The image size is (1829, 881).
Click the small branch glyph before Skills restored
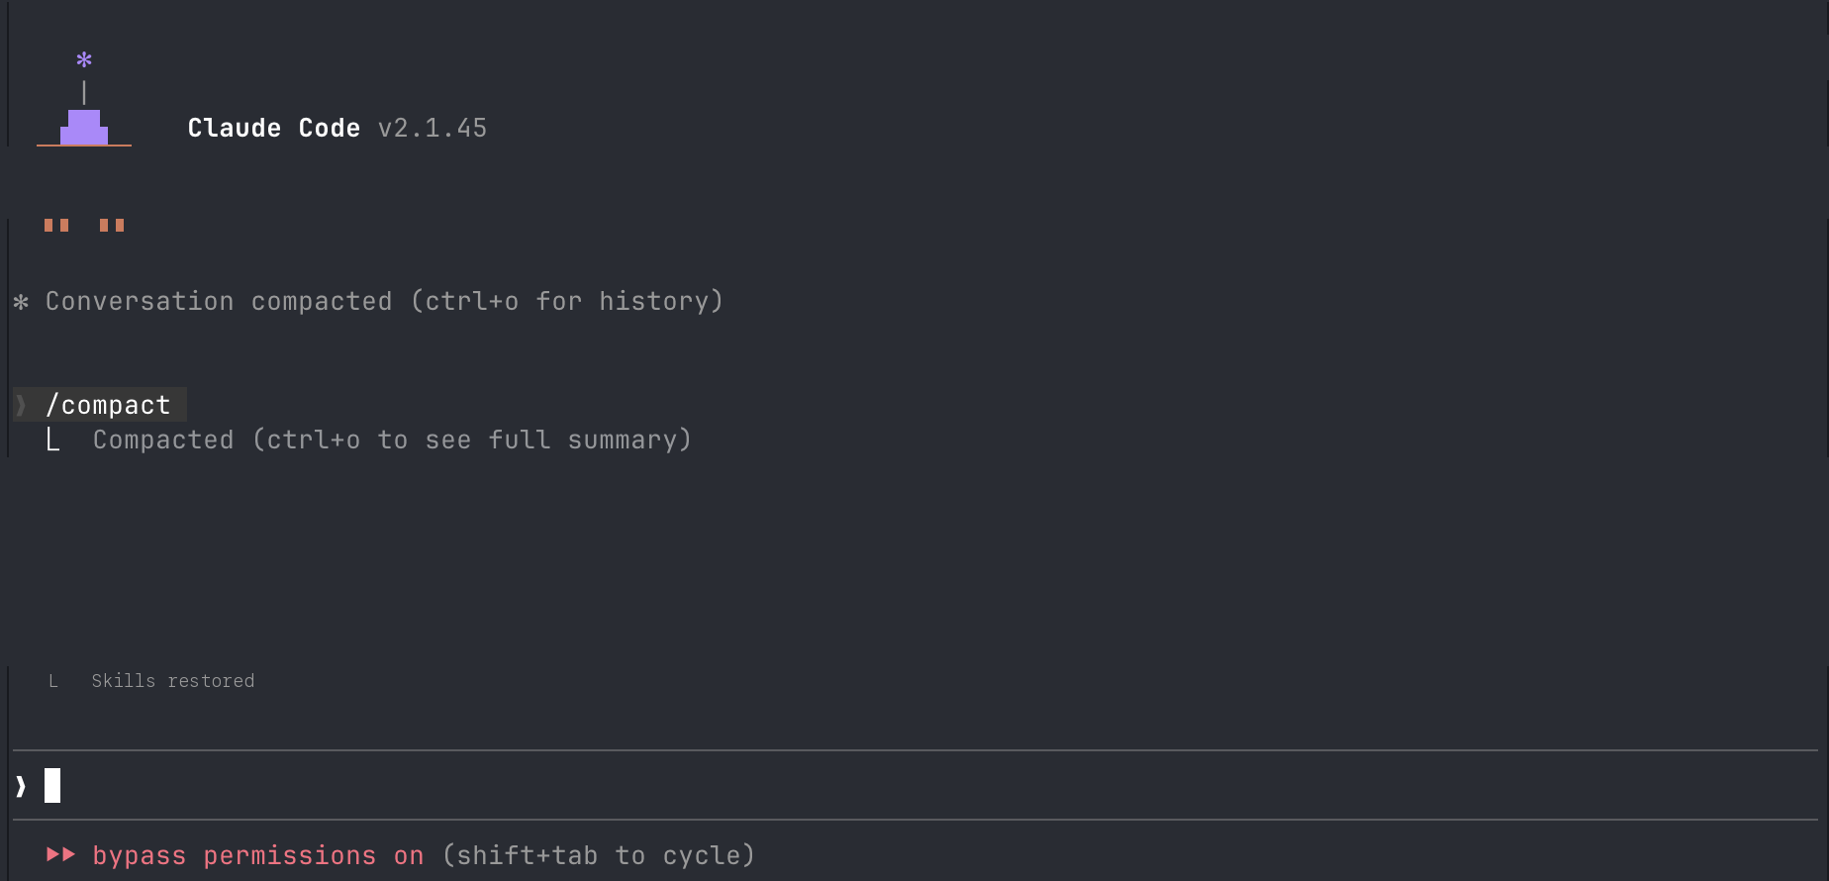click(x=53, y=681)
